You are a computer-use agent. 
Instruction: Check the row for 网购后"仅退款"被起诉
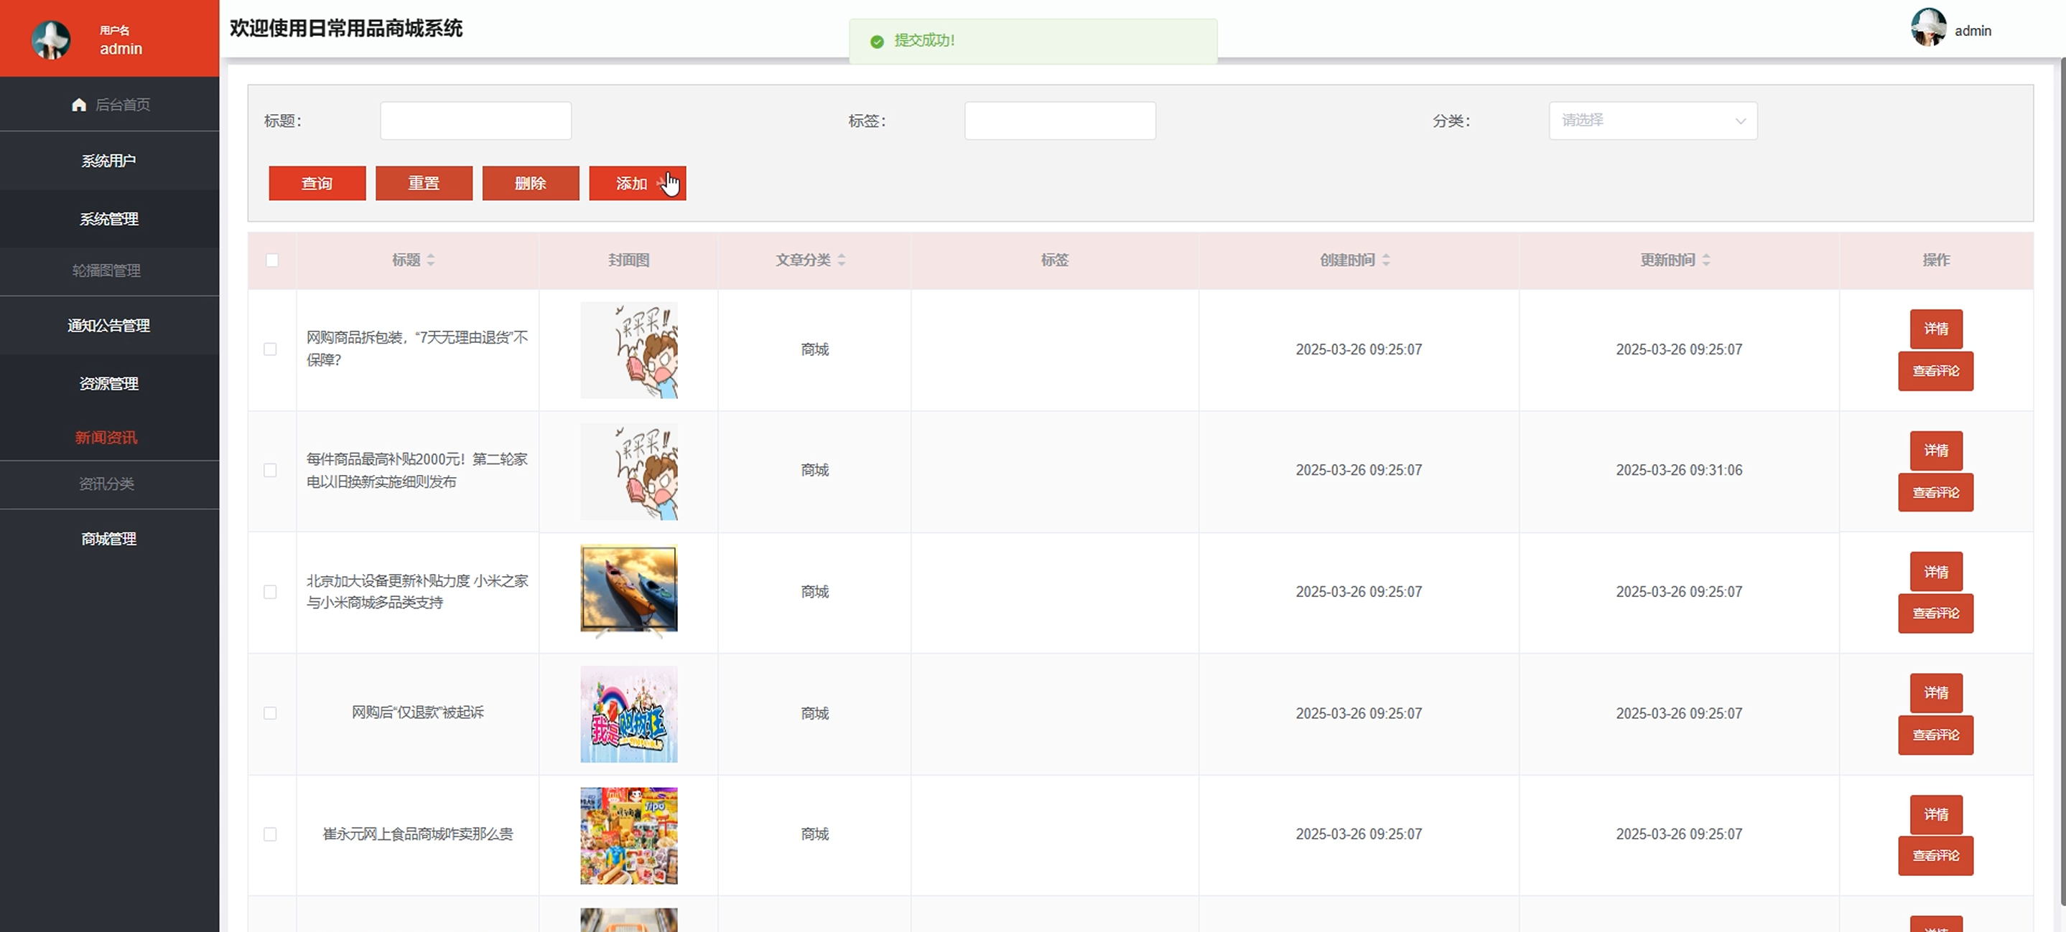tap(270, 713)
